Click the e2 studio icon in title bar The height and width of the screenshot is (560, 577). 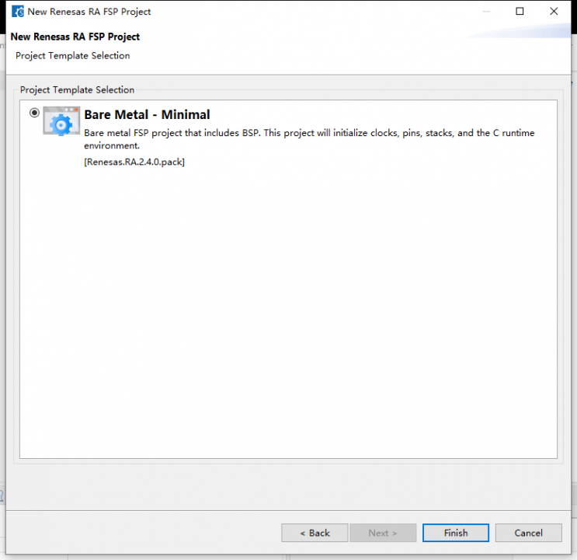click(x=18, y=12)
